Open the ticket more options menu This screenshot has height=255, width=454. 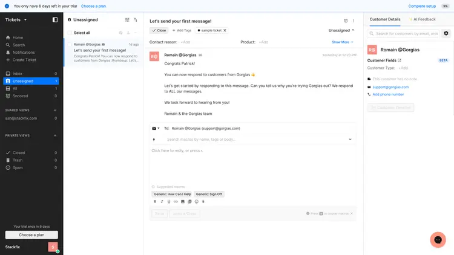point(353,21)
